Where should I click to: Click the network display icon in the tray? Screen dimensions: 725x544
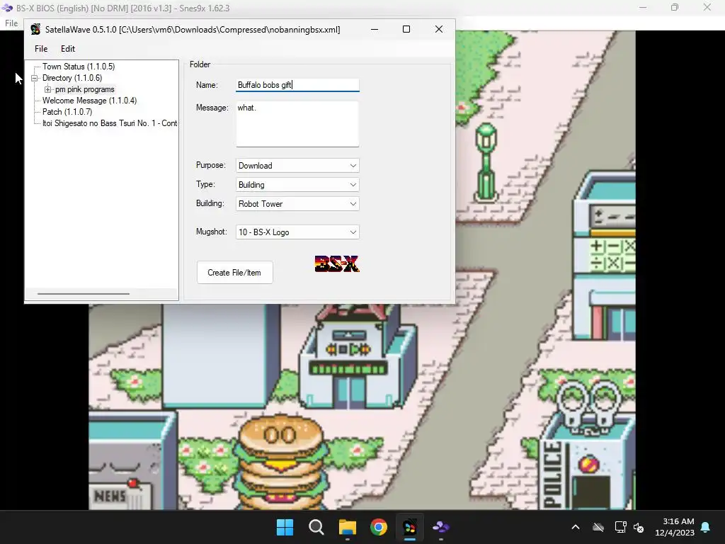[620, 527]
